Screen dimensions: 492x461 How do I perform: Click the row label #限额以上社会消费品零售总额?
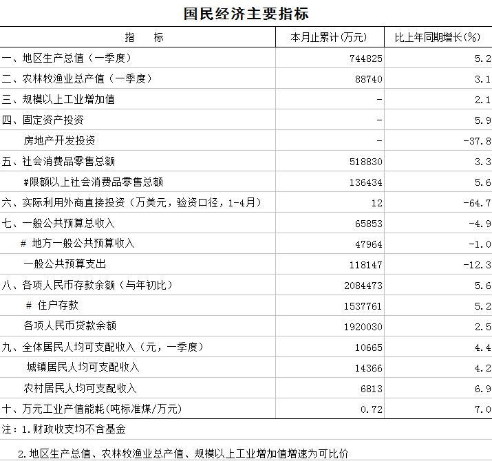coord(93,182)
